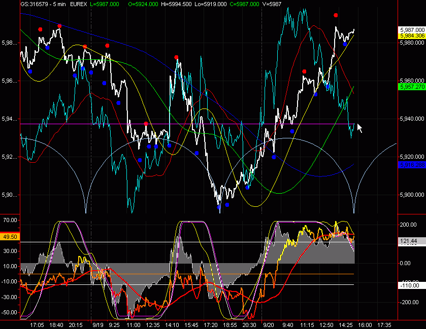Click the green 5,957.270 price tag

[412, 87]
